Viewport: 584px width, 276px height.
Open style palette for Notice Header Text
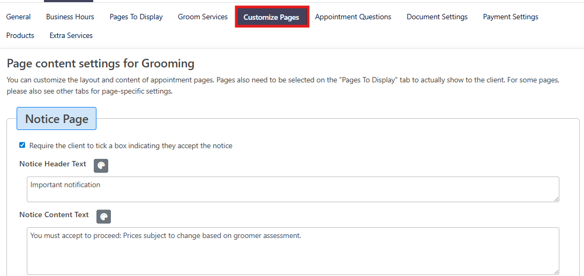tap(101, 165)
